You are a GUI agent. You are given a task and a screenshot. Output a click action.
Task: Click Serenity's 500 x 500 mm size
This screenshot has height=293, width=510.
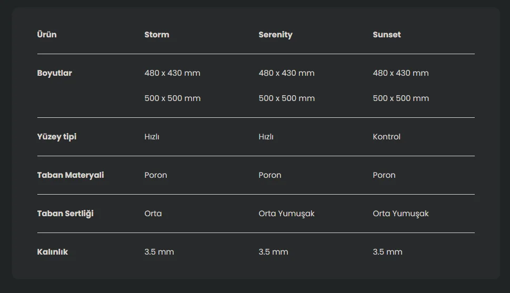click(286, 98)
